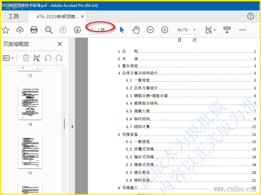Click the 页面缩略图 panel title
This screenshot has height=195, width=261.
[16, 44]
